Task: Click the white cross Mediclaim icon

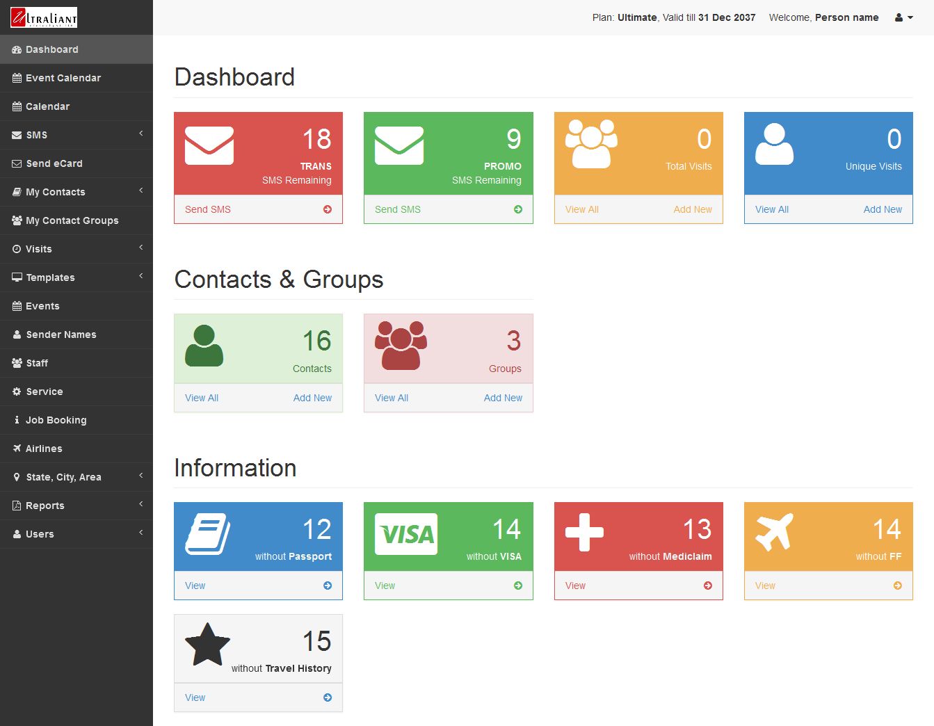Action: tap(584, 532)
